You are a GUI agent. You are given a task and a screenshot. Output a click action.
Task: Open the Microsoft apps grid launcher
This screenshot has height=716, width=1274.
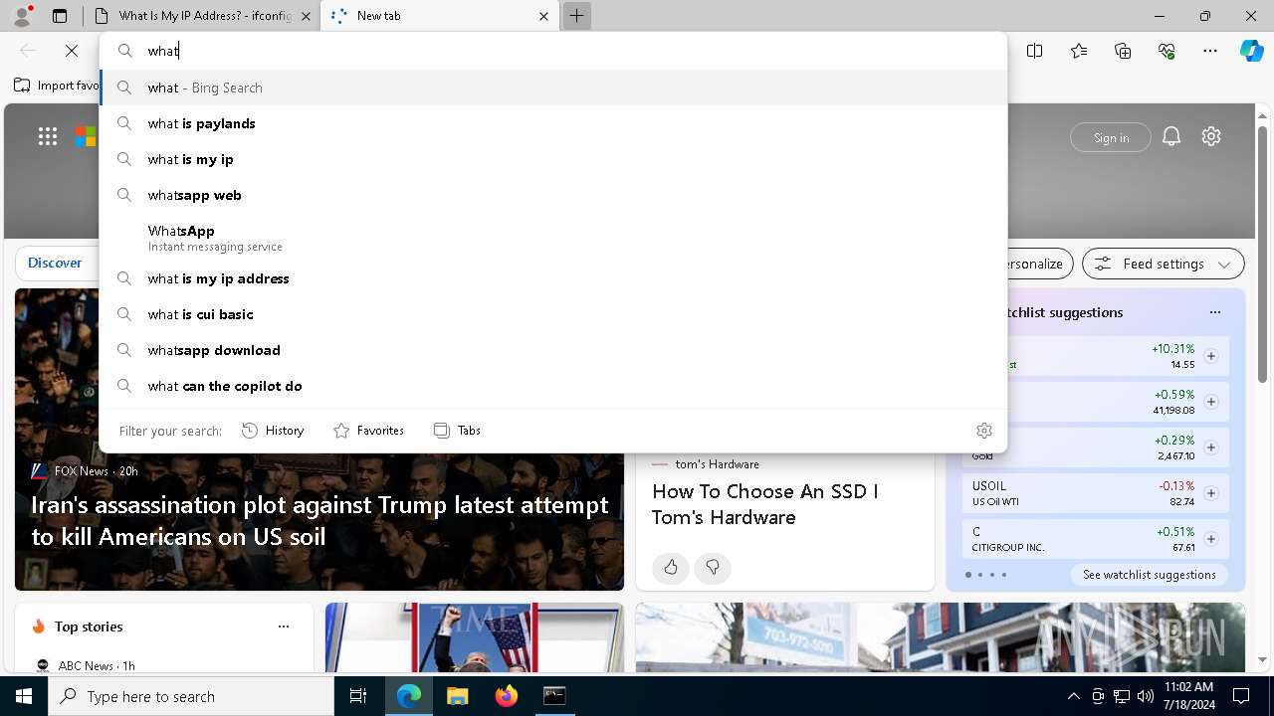(x=48, y=136)
